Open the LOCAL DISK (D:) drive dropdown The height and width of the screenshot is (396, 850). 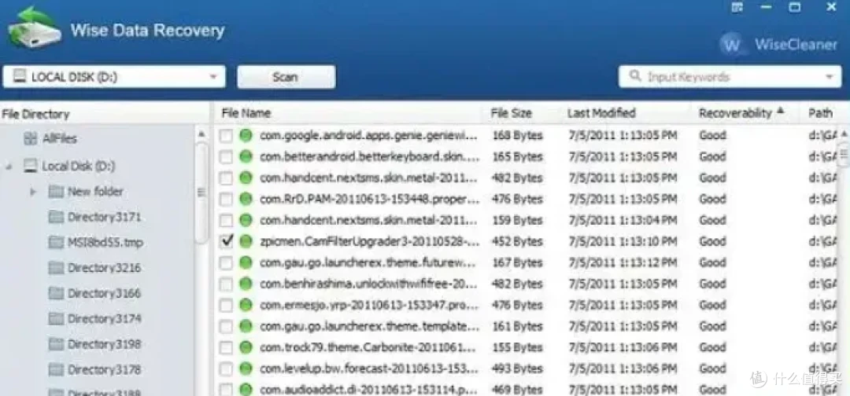(213, 77)
